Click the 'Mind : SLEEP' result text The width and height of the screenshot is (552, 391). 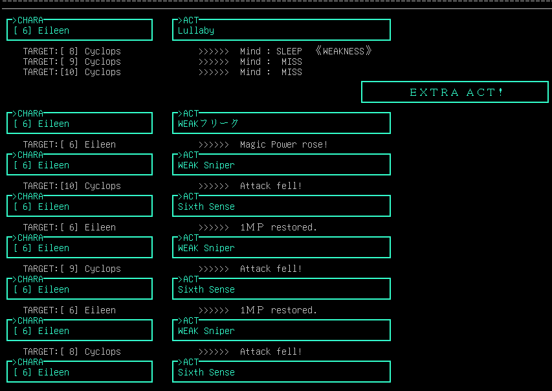270,51
